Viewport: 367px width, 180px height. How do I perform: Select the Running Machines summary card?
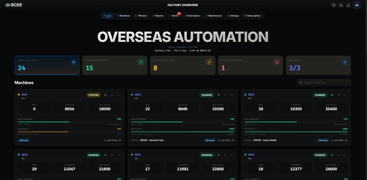pyautogui.click(x=115, y=65)
